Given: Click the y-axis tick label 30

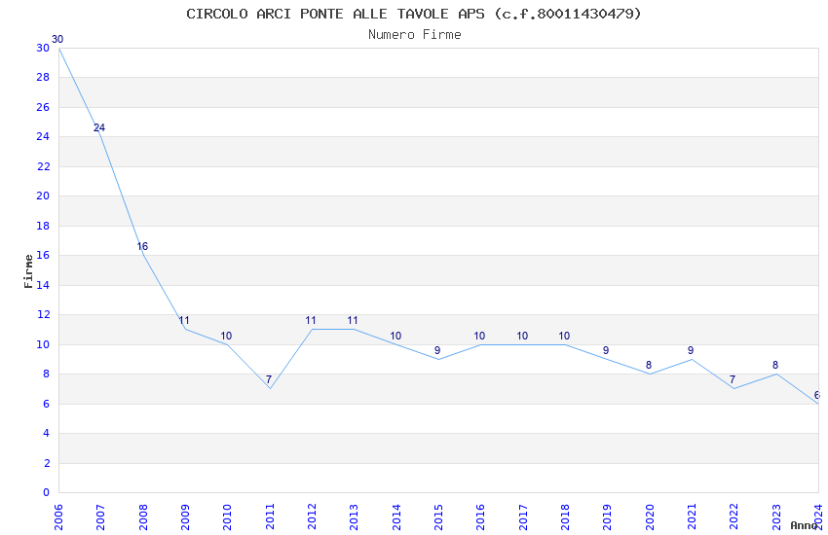Looking at the screenshot, I should tap(43, 48).
